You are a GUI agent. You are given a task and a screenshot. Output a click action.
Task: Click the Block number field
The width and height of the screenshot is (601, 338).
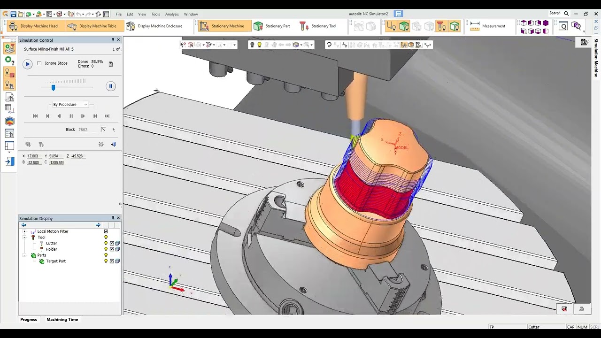87,130
